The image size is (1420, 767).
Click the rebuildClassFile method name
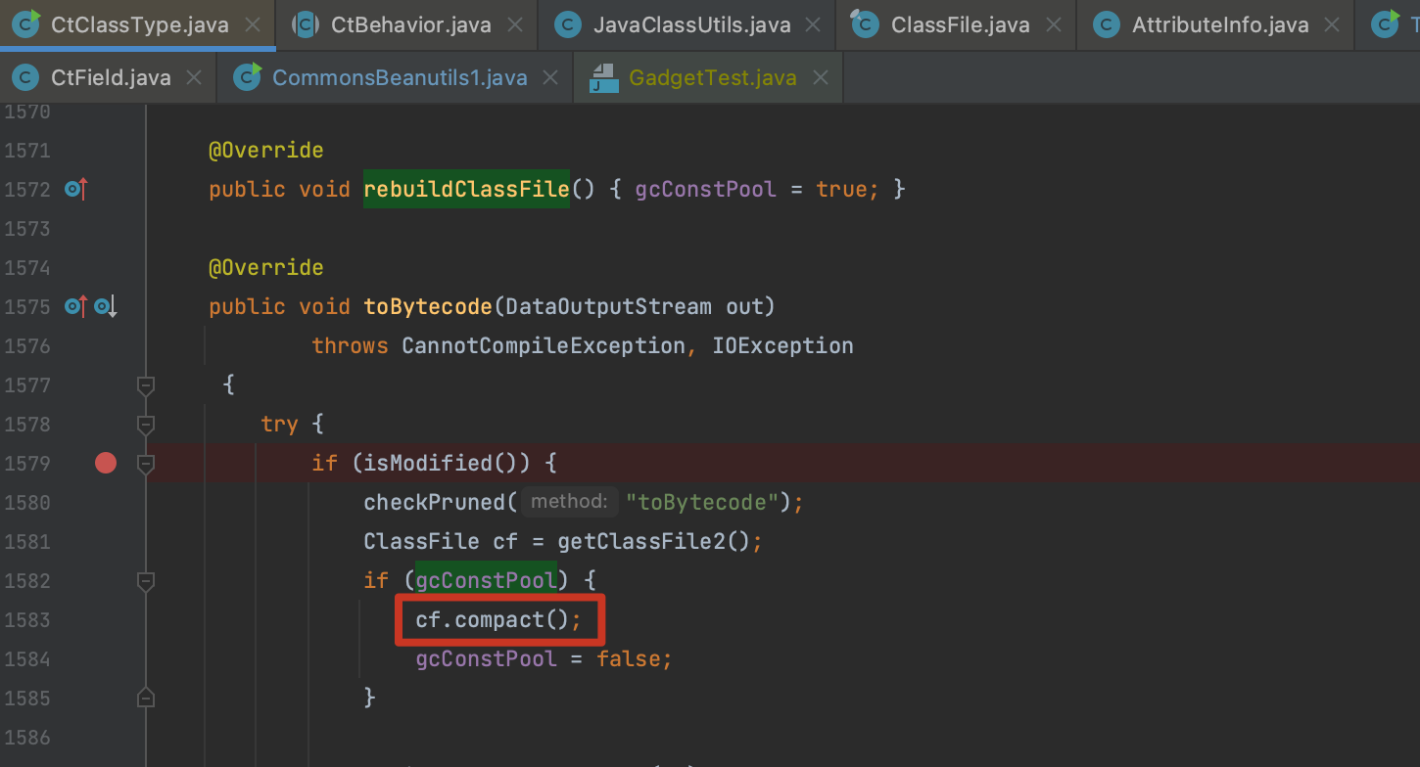click(466, 189)
